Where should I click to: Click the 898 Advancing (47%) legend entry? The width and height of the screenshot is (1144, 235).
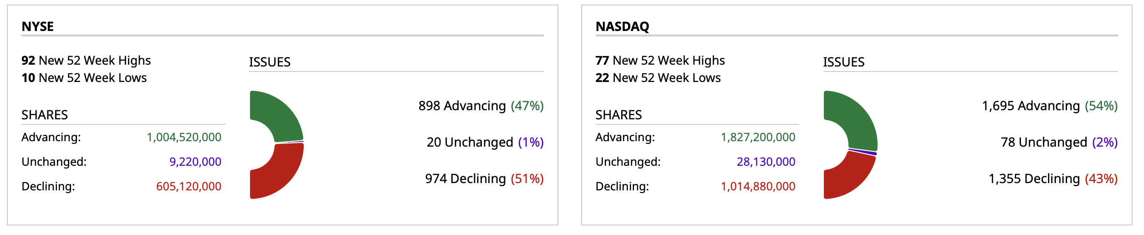[481, 106]
